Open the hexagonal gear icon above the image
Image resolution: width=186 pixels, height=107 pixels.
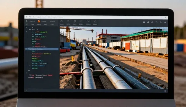pyautogui.click(x=75, y=21)
